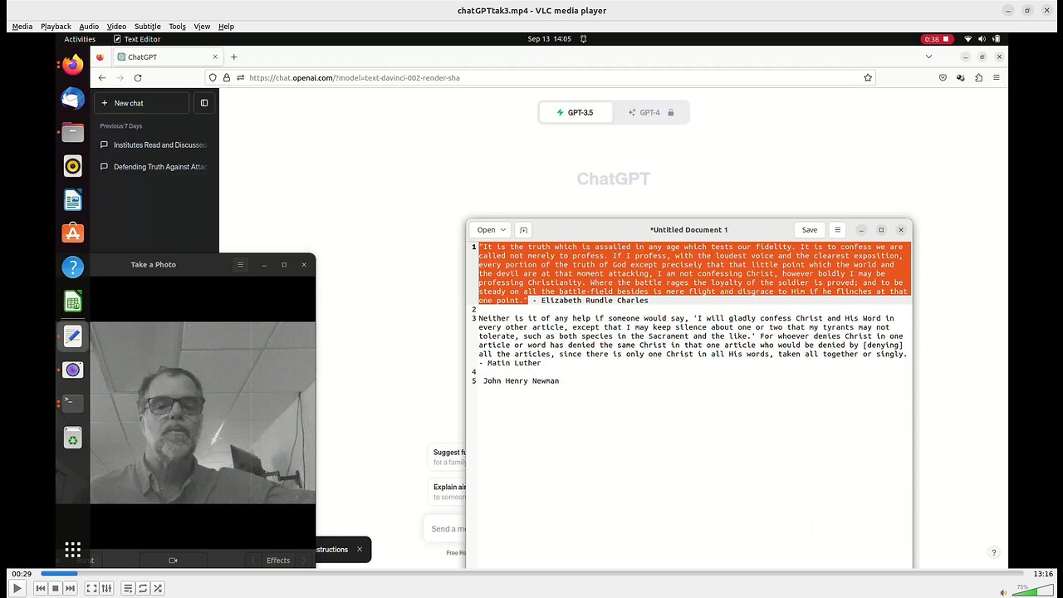Stop the screen recording 0:38 indicator
Screen dimensions: 1063x598
click(x=936, y=39)
